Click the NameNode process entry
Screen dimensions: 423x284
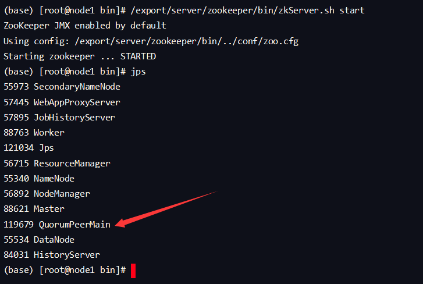(x=54, y=179)
